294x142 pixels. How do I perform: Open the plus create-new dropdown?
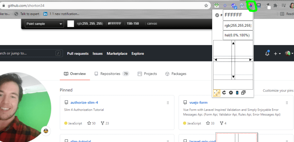click(x=277, y=54)
